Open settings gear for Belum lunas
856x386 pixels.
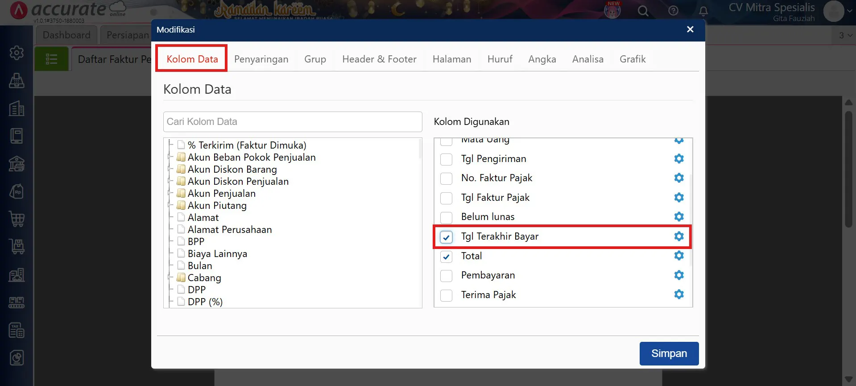[679, 216]
